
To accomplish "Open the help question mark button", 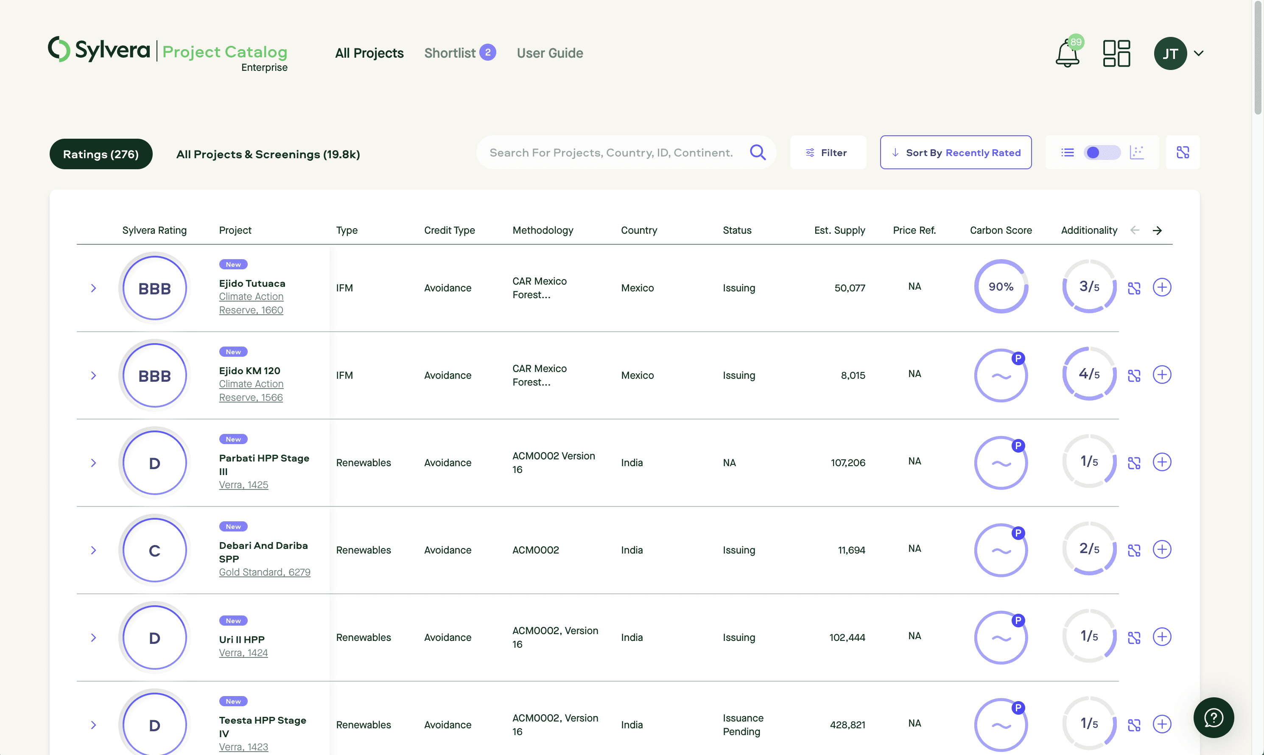I will point(1213,717).
